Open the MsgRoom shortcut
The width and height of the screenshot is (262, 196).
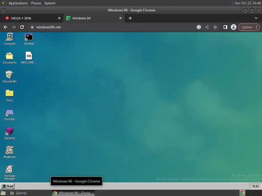click(x=10, y=152)
